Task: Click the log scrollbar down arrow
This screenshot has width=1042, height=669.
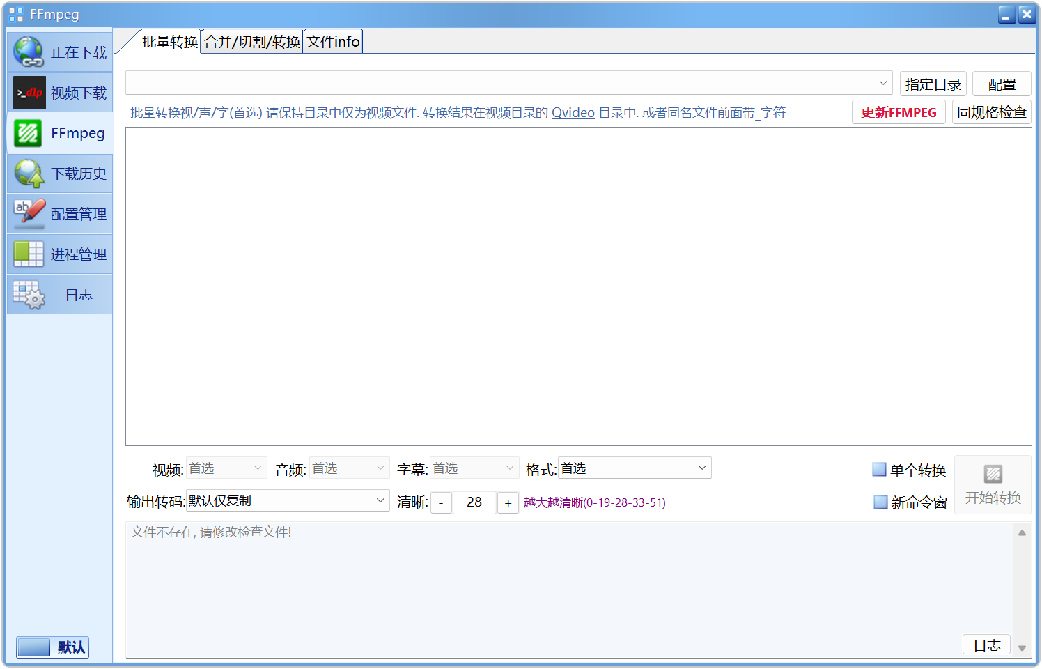Action: [1022, 648]
